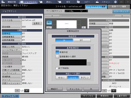Open the 保存 store tab
This screenshot has height=98, width=131.
66,2
